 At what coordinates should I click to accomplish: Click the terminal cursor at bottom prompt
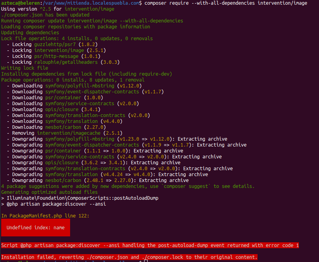click(x=146, y=261)
